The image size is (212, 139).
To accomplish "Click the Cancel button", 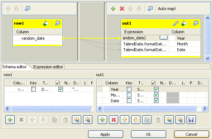I will [192, 134].
